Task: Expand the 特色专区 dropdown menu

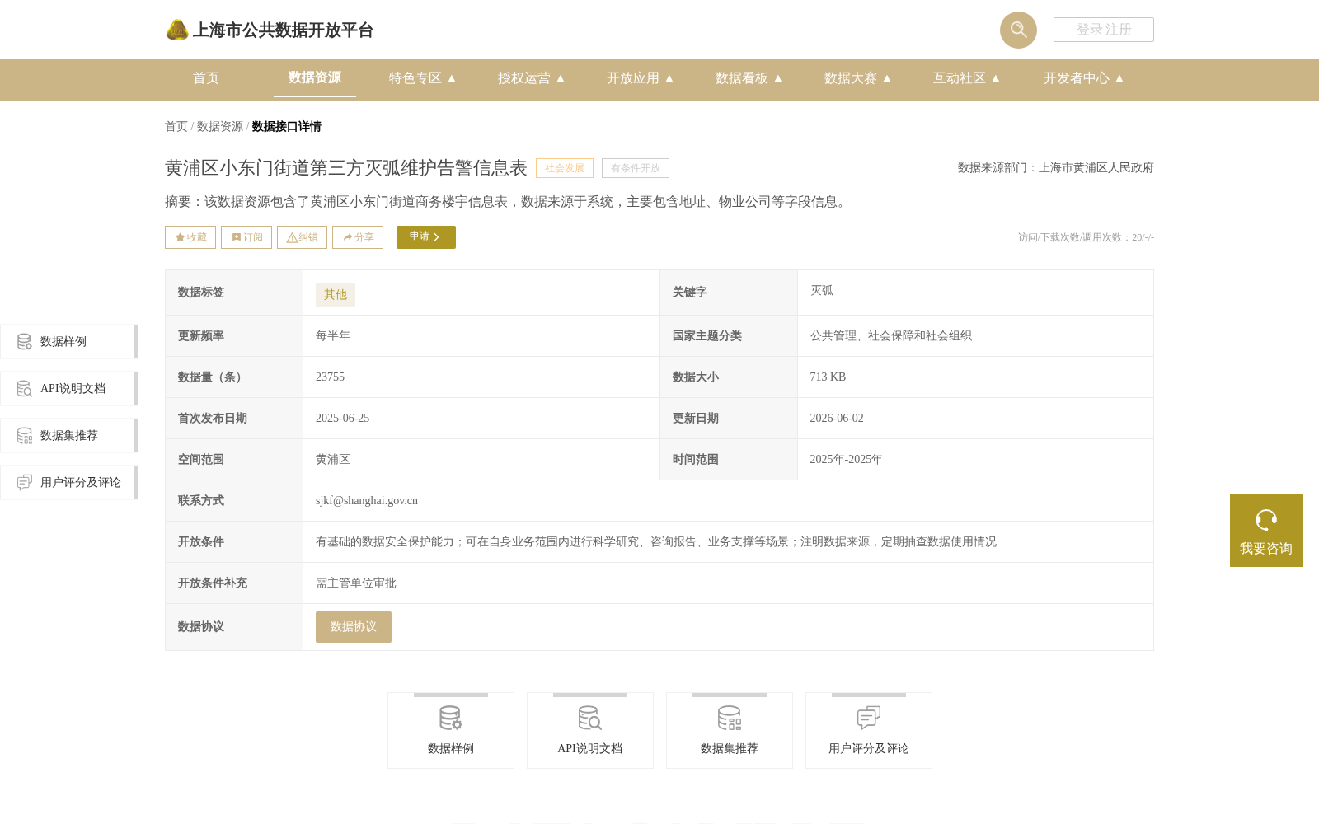Action: click(423, 78)
